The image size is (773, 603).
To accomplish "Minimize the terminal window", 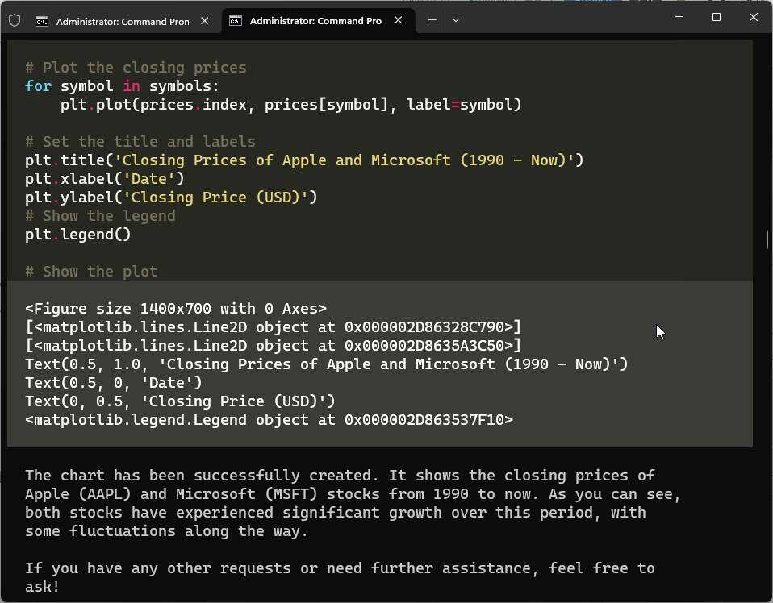I will [679, 17].
